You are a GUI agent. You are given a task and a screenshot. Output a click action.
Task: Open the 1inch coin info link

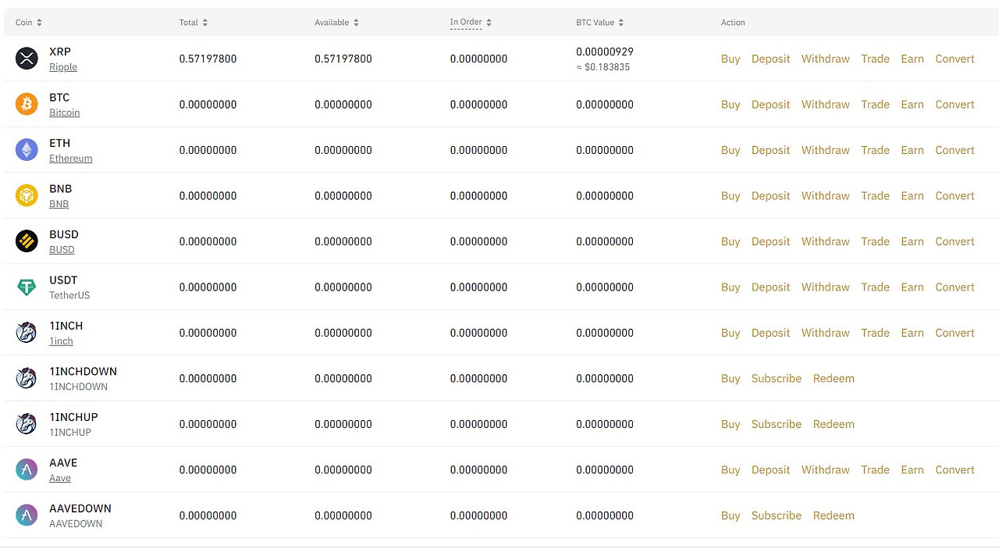coord(61,341)
